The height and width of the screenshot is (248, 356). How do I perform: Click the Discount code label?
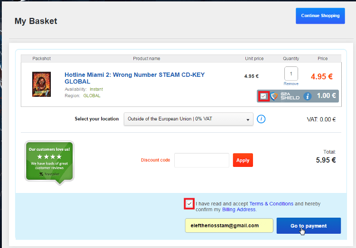point(156,160)
